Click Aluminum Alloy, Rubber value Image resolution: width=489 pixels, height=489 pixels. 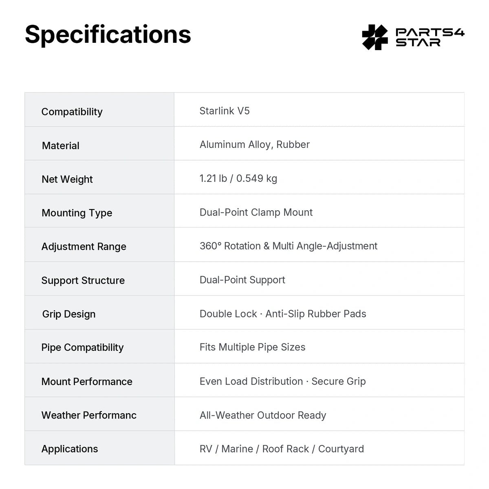pos(255,145)
